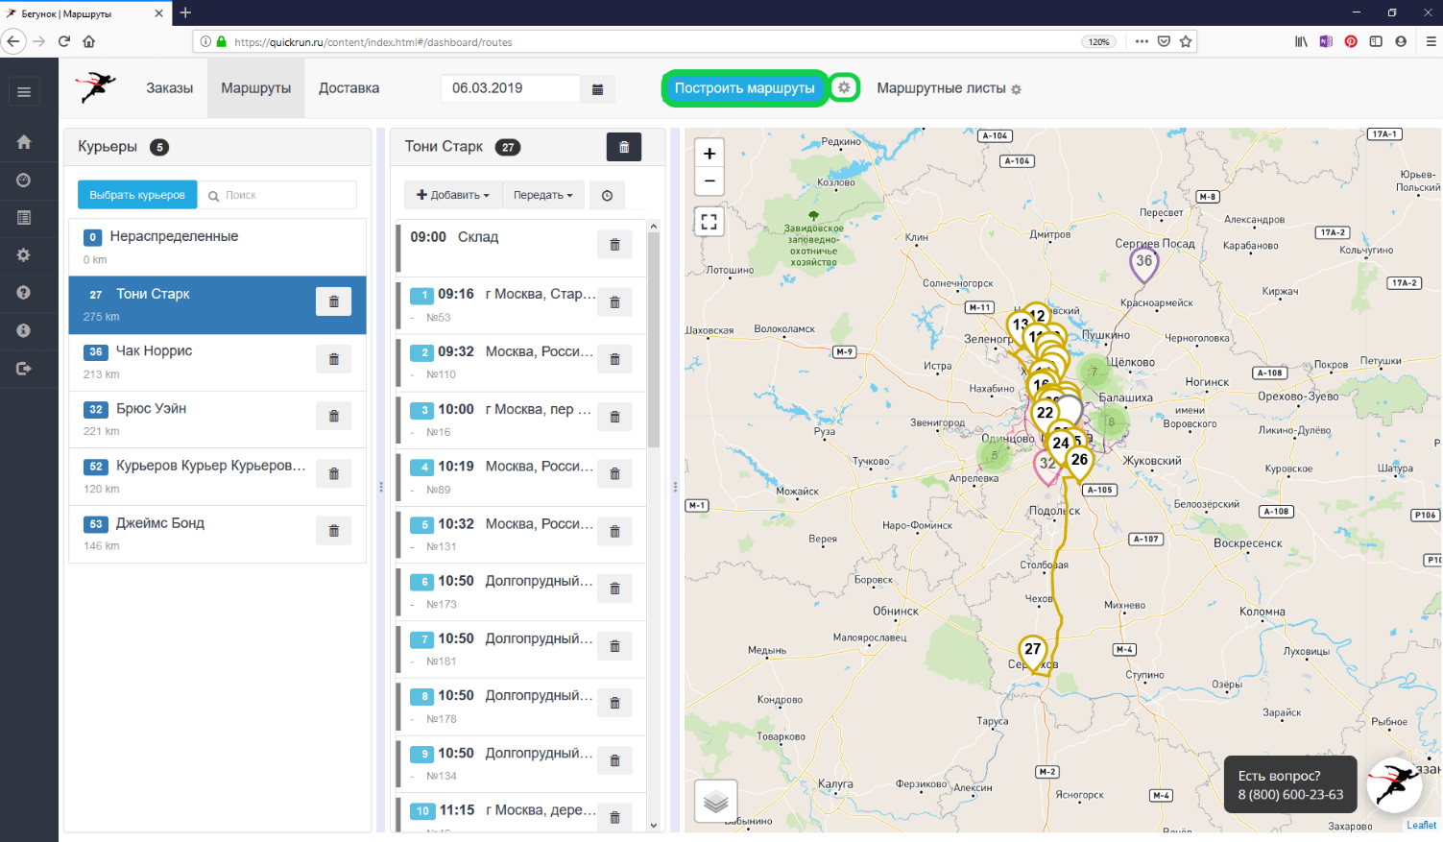Select Нераспределенные orders row

tap(218, 248)
